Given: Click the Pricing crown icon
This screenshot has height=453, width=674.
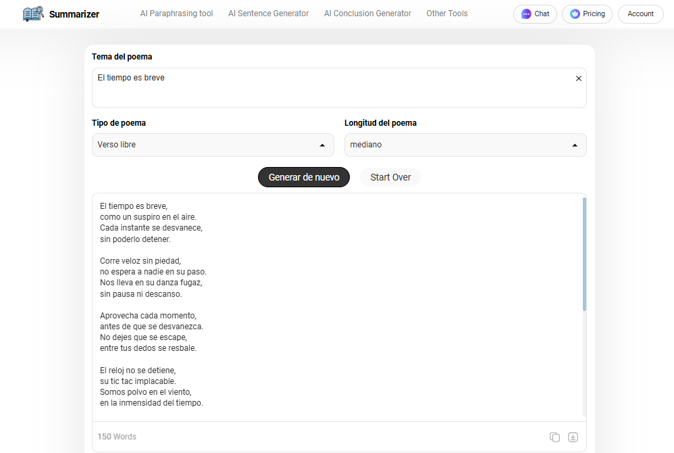Looking at the screenshot, I should [575, 14].
